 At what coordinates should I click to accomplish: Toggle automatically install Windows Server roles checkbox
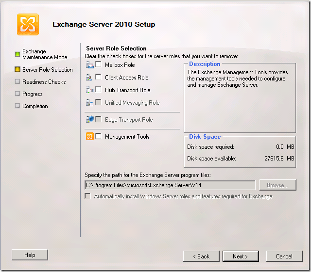[x=87, y=196]
